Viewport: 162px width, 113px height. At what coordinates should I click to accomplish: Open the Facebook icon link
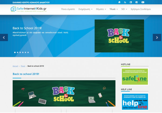(x=136, y=2)
